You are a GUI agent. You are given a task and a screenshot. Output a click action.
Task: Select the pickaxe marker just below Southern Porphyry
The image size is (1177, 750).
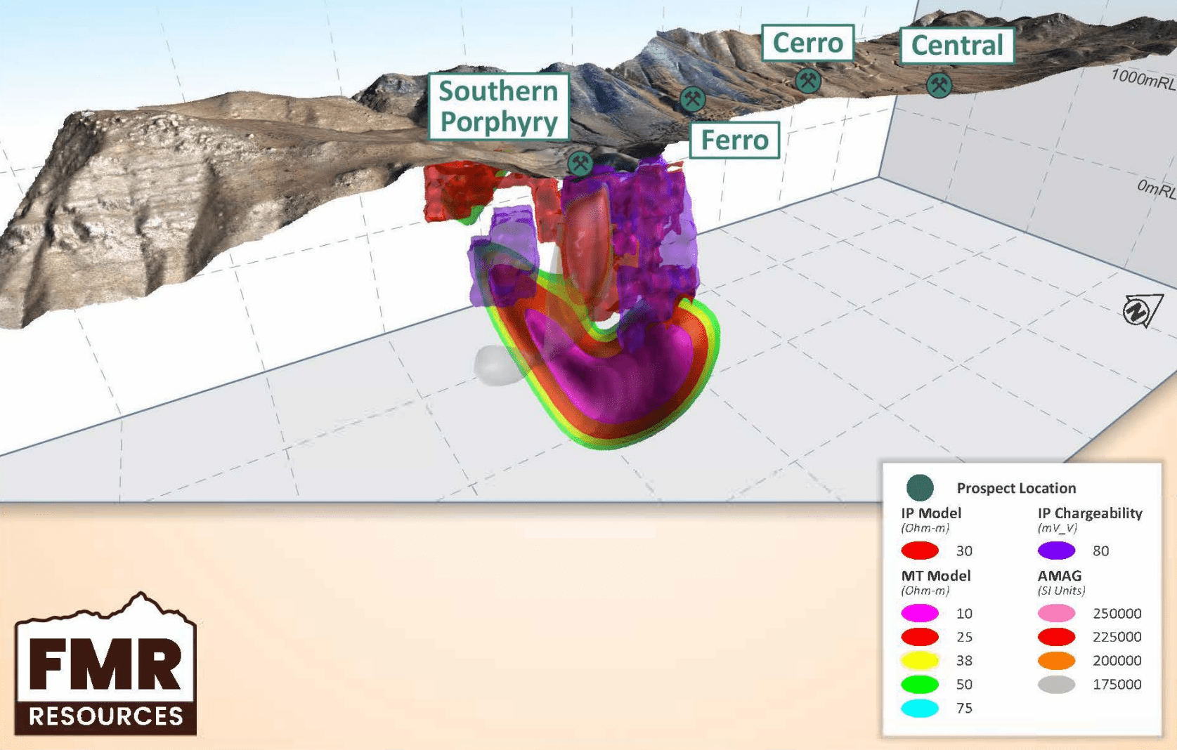(580, 164)
